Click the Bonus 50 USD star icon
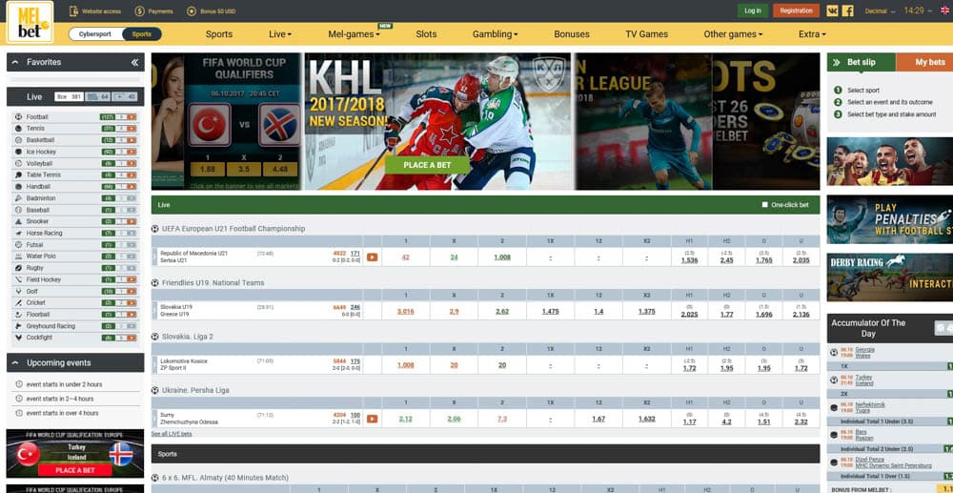953x493 pixels. [x=192, y=10]
